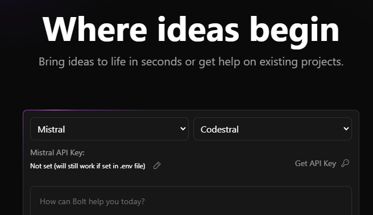Follow the Get API Key link

(x=316, y=163)
